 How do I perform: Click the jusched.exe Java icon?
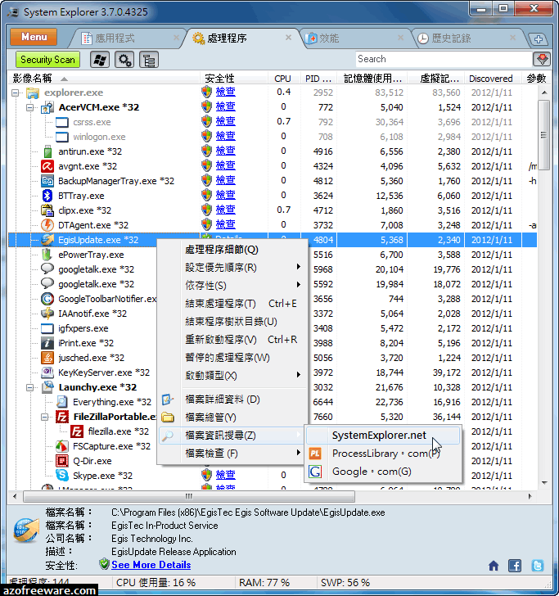(47, 358)
